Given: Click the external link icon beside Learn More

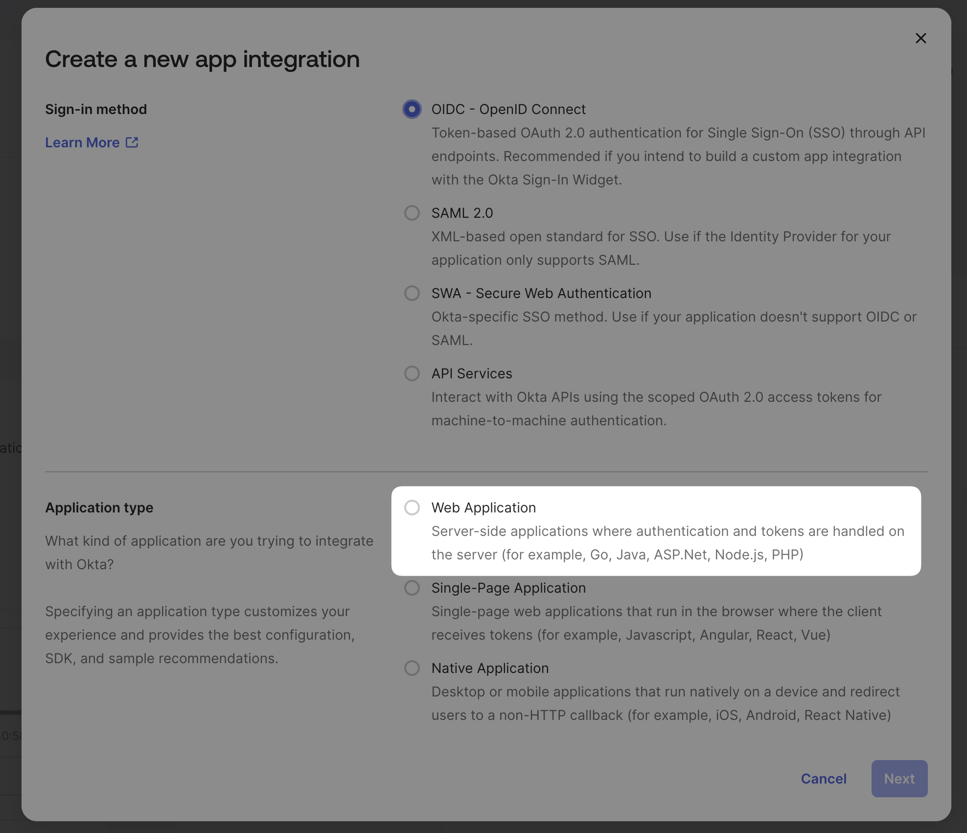Looking at the screenshot, I should (x=132, y=142).
